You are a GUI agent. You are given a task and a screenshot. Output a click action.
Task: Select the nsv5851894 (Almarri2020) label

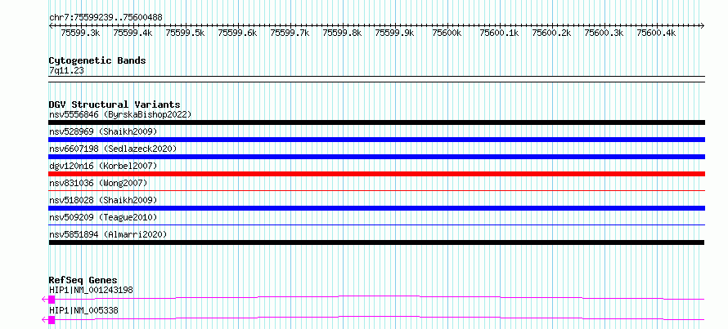108,234
